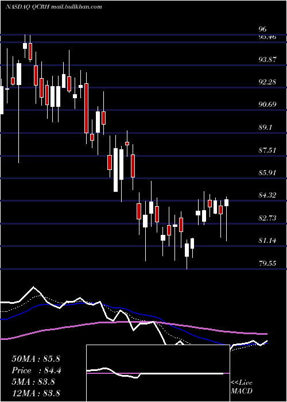287x402 pixels.
Task: Click the 96 price axis label
Action: click(263, 29)
